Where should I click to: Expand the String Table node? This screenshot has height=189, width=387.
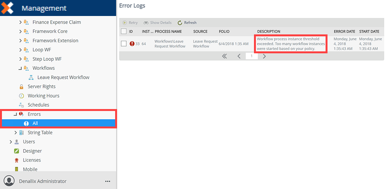pos(15,133)
